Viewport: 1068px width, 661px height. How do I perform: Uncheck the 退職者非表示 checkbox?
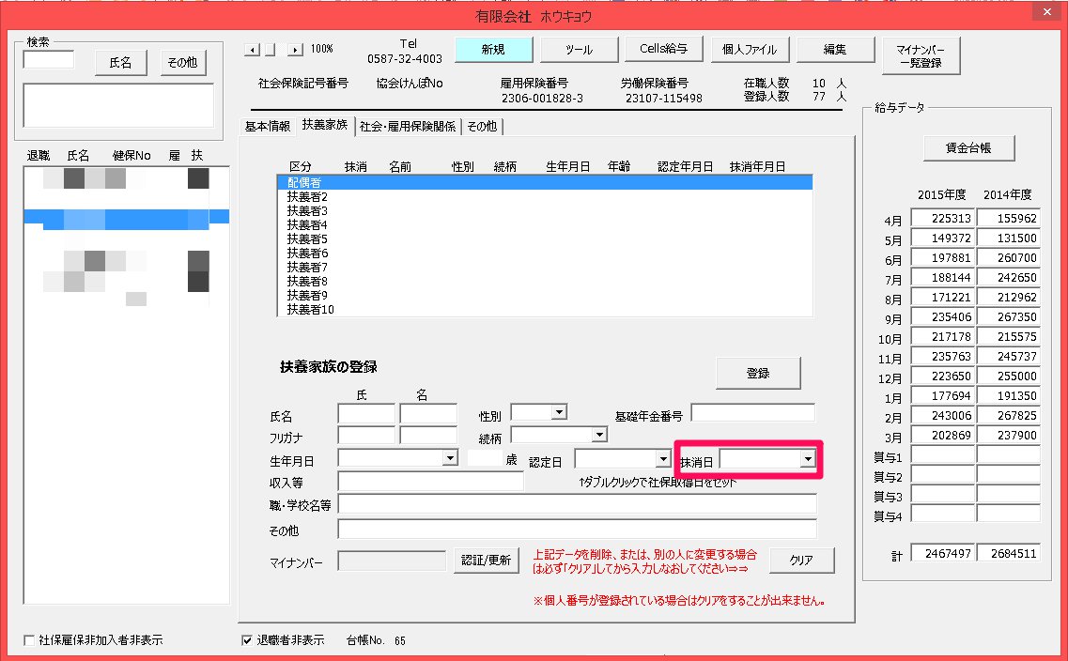click(x=246, y=640)
